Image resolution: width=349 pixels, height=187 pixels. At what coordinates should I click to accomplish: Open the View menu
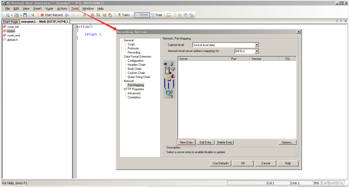pyautogui.click(x=26, y=8)
